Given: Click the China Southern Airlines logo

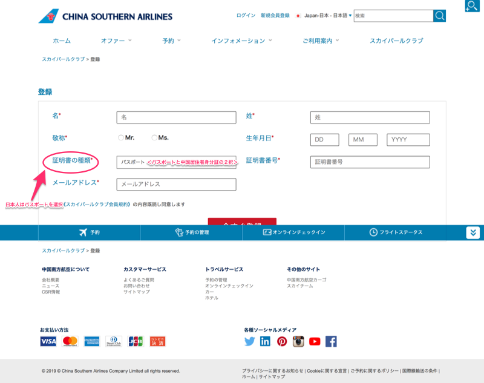Looking at the screenshot, I should [105, 16].
